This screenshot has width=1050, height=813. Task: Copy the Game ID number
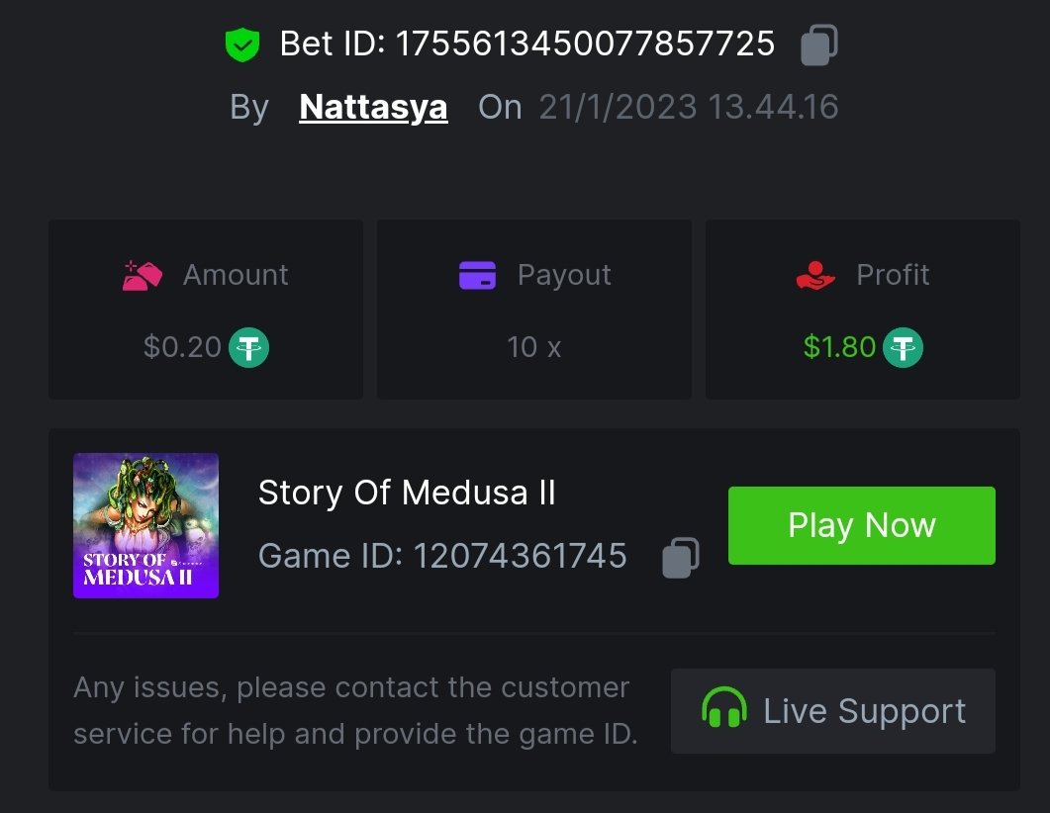click(680, 557)
